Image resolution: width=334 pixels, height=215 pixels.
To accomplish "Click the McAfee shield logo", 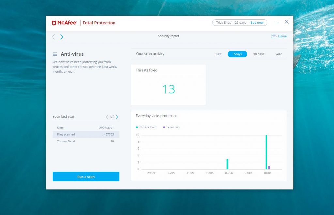I will point(54,23).
